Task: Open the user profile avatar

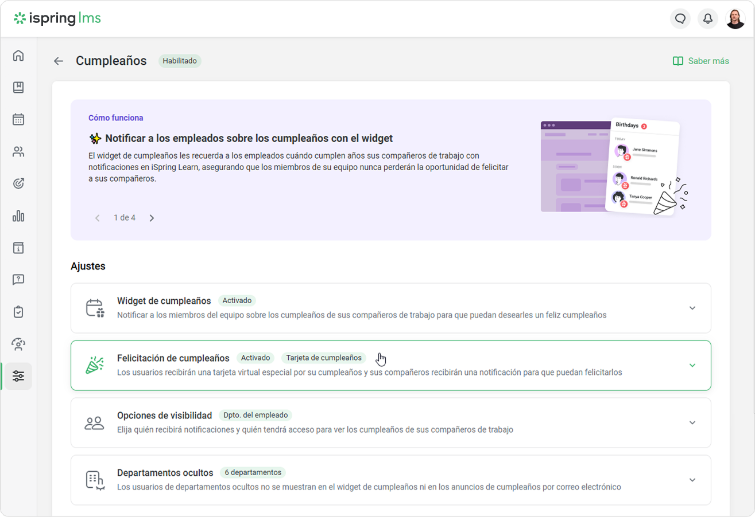Action: (x=735, y=19)
